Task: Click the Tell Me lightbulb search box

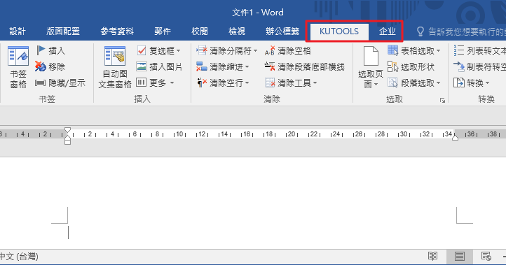Action: point(461,31)
